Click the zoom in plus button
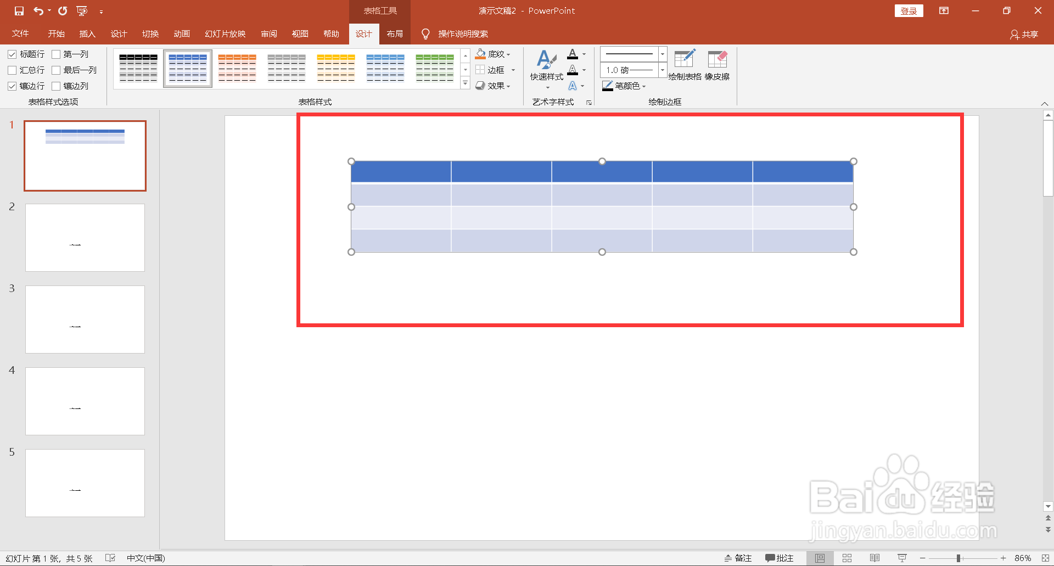 (x=1003, y=558)
